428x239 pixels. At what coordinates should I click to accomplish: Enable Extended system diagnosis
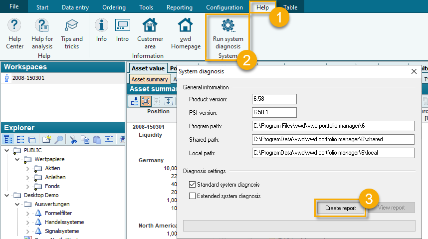tap(193, 196)
